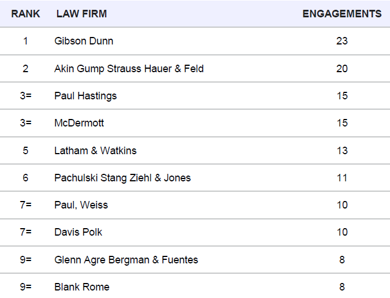
Task: Select the Gibson Dunn firm name
Action: [x=84, y=41]
